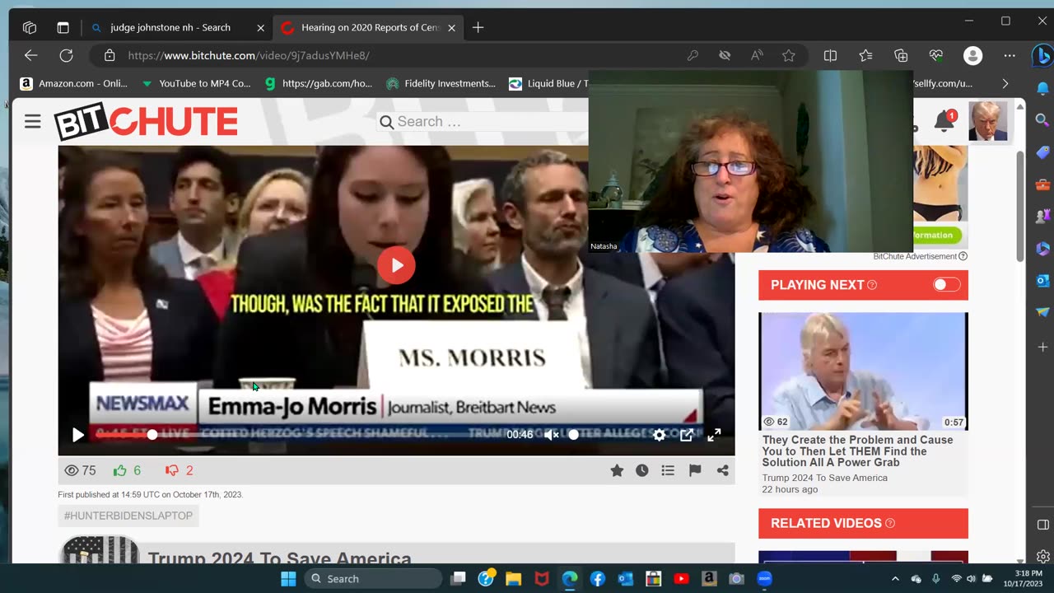Expand the bookmarks bar overflow chevron
Image resolution: width=1054 pixels, height=593 pixels.
click(x=1005, y=83)
